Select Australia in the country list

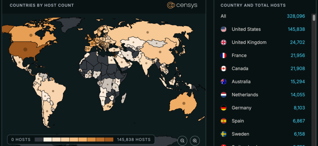click(x=263, y=82)
